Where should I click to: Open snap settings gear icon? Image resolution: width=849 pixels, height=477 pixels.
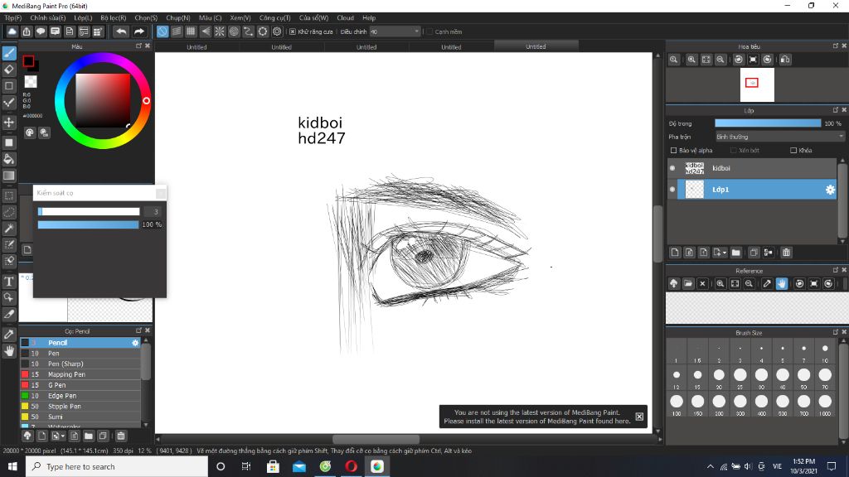[277, 32]
